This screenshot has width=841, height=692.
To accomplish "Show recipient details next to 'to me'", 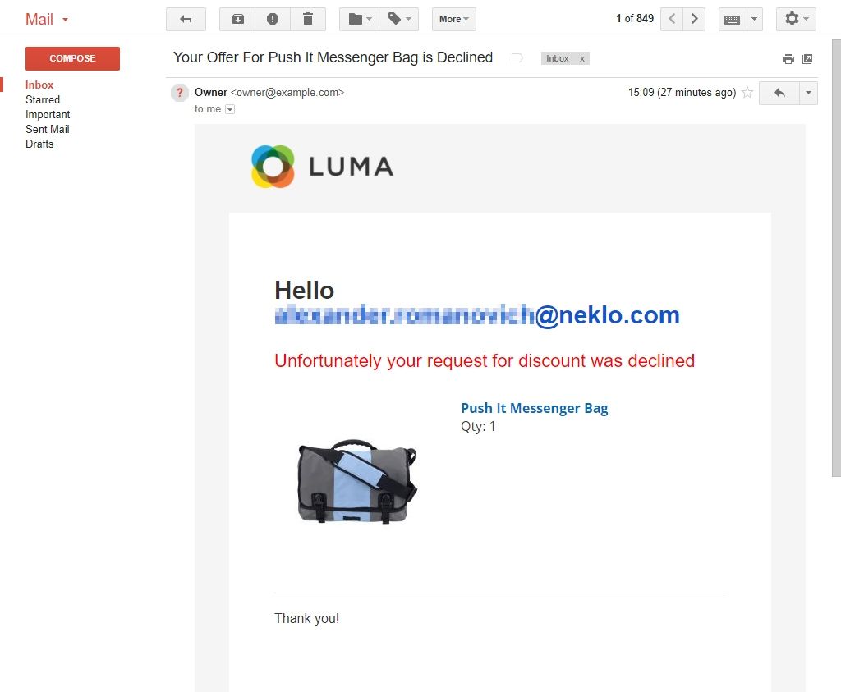I will pos(230,109).
